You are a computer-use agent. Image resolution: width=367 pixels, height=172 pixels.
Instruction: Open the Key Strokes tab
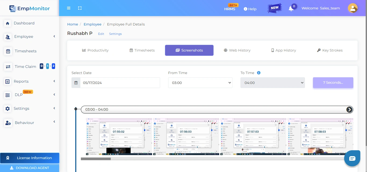pos(330,50)
